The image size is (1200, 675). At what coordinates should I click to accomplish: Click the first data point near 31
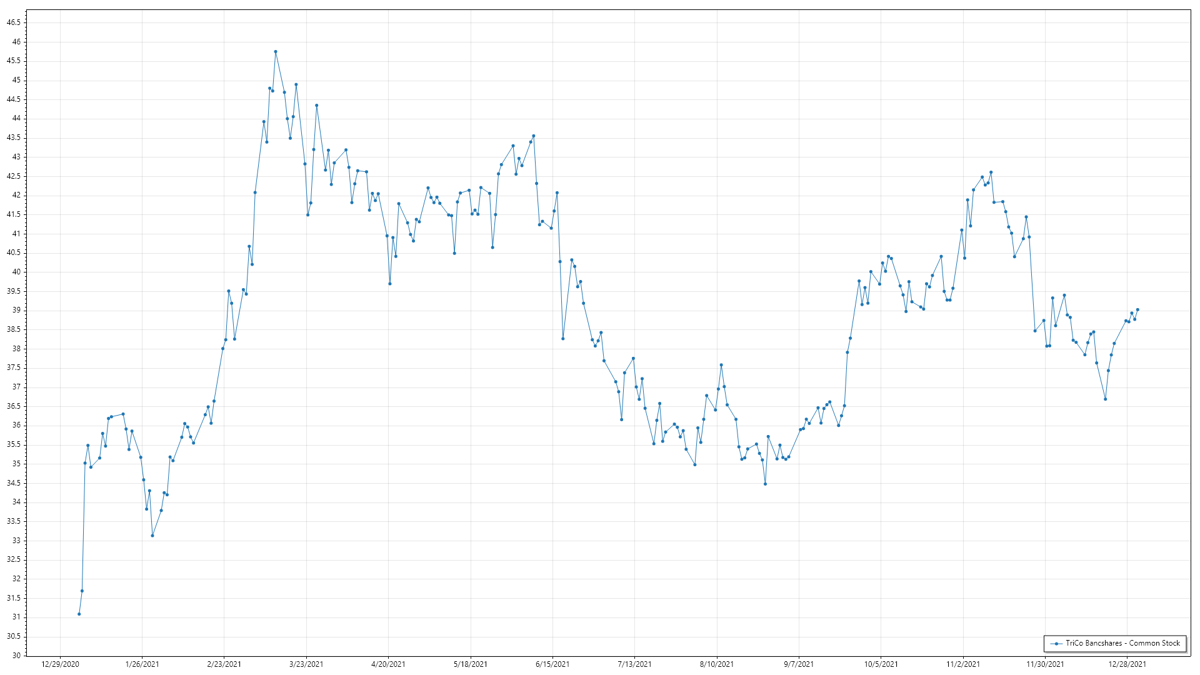tap(79, 614)
